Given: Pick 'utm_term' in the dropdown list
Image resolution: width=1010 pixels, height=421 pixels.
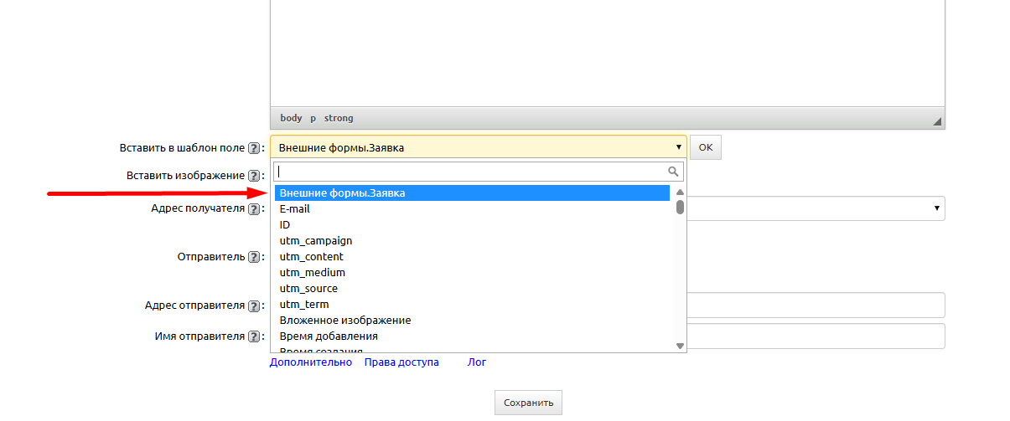Looking at the screenshot, I should pos(472,304).
